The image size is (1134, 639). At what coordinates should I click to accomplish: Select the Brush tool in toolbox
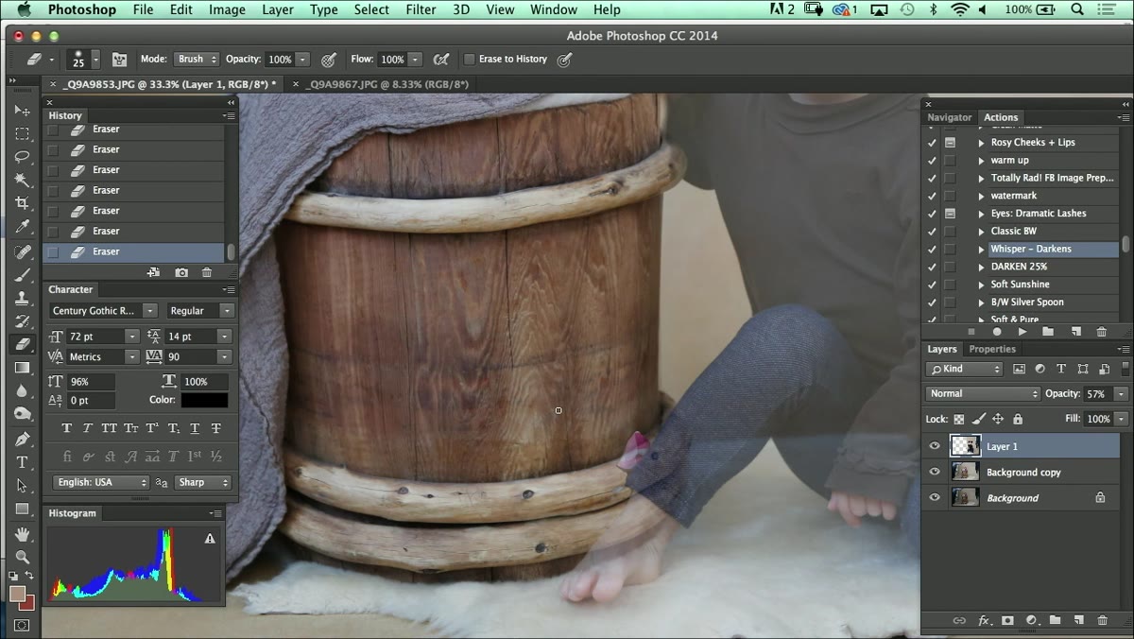[23, 275]
